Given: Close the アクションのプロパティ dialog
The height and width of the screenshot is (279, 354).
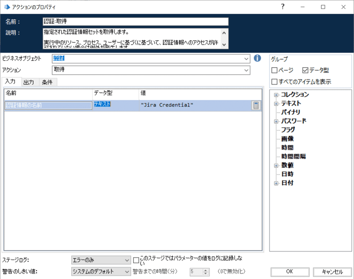Looking at the screenshot, I should (343, 7).
